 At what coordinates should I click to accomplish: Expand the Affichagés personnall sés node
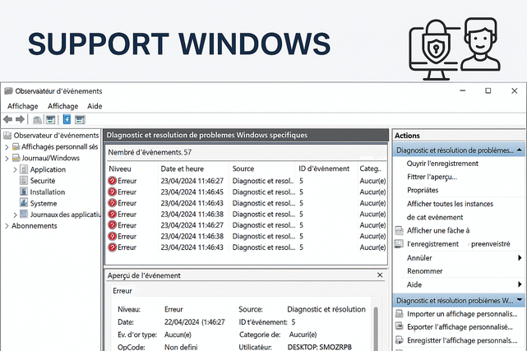[x=7, y=147]
